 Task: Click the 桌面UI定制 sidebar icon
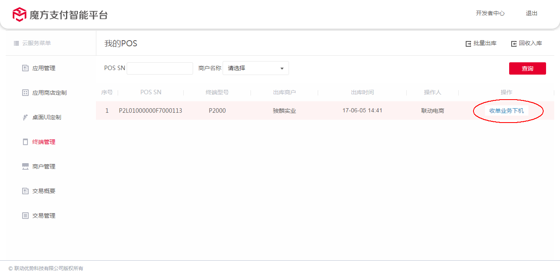pyautogui.click(x=25, y=118)
